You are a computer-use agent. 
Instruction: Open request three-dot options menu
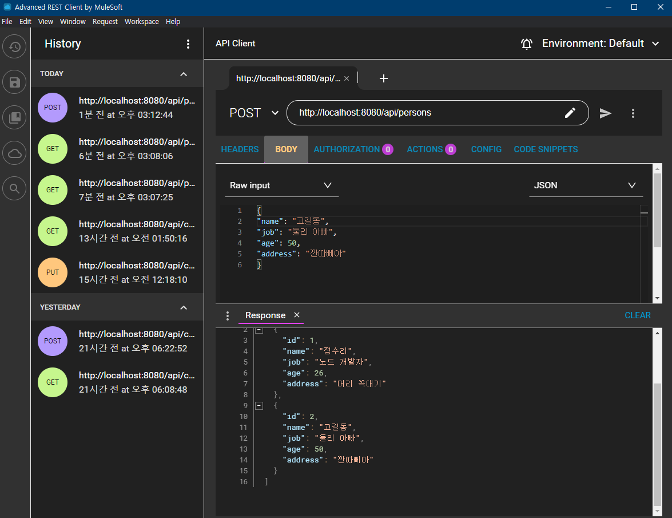pyautogui.click(x=633, y=113)
